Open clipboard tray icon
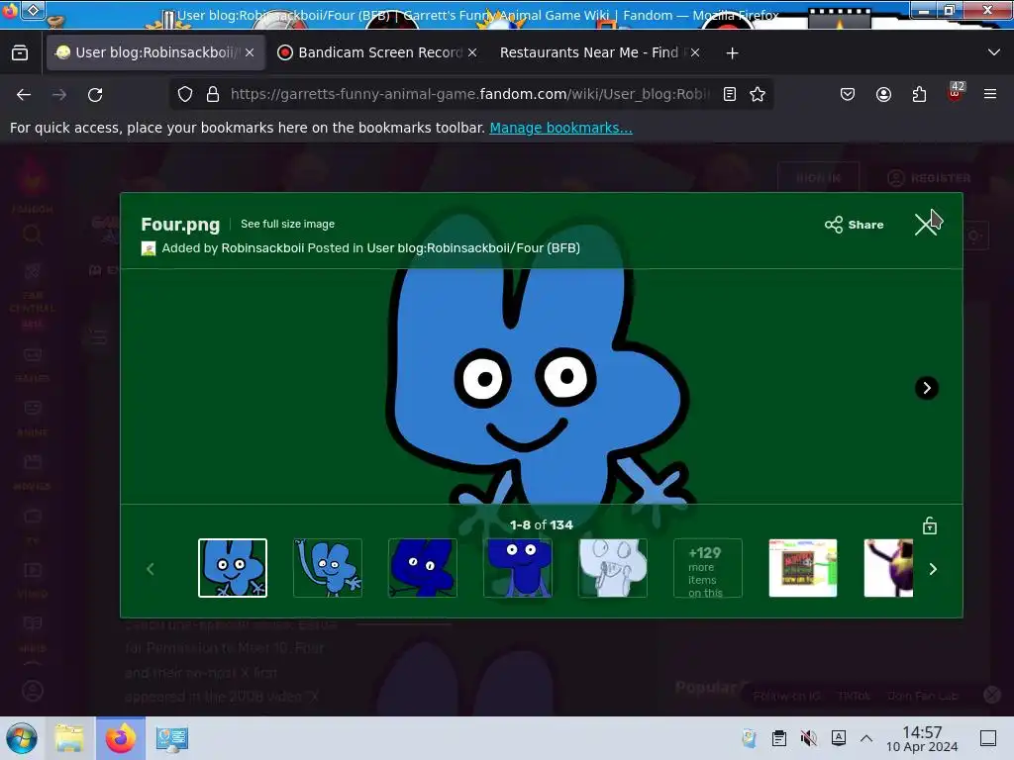The height and width of the screenshot is (760, 1014). 779,738
